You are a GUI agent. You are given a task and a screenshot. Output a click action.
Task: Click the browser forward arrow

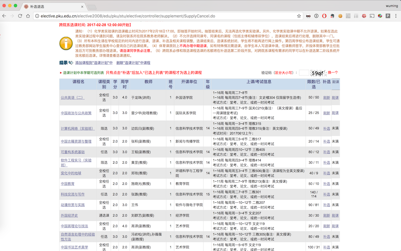(12, 16)
